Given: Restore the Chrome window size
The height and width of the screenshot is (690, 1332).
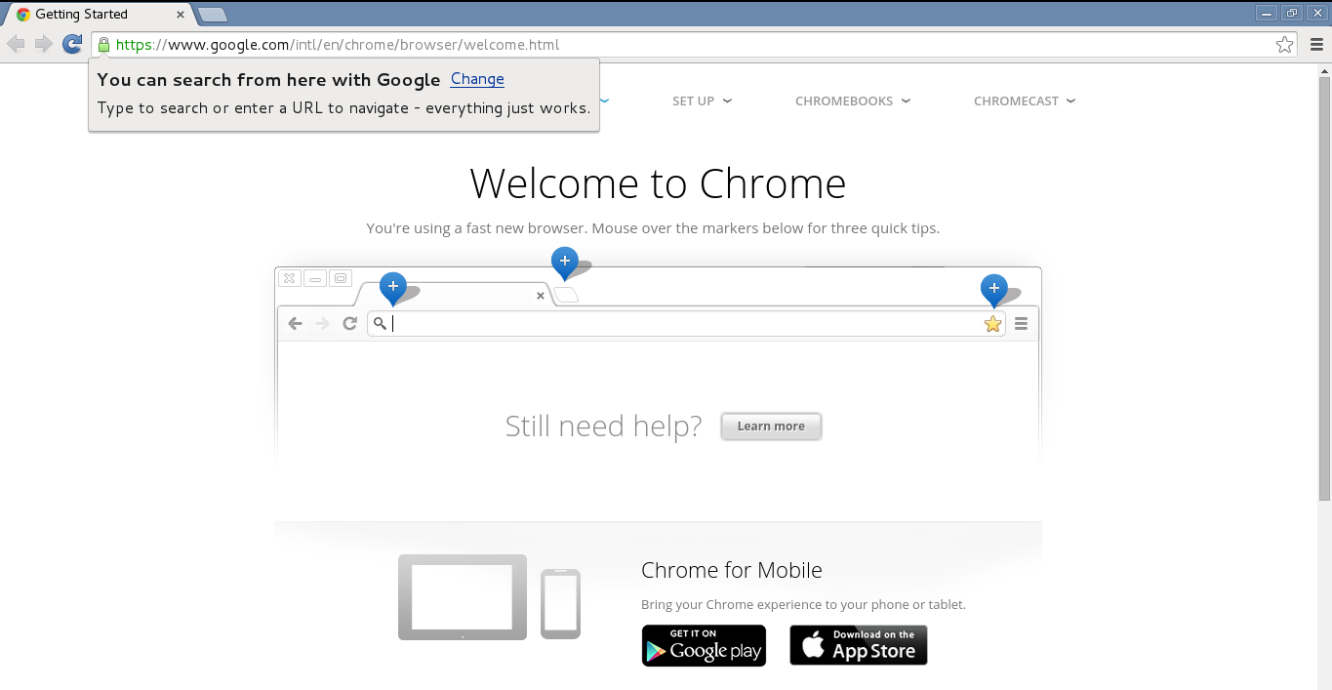Looking at the screenshot, I should pos(1292,13).
